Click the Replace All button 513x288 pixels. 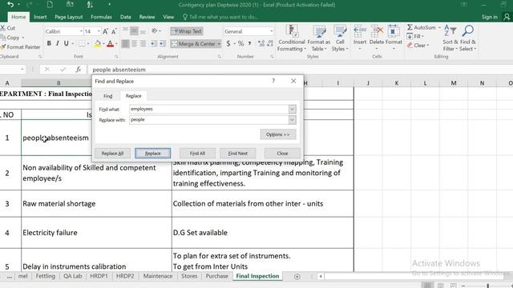coord(112,153)
